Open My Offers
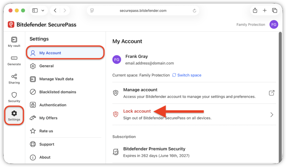Screen dimensions: 286x167 [65, 118]
